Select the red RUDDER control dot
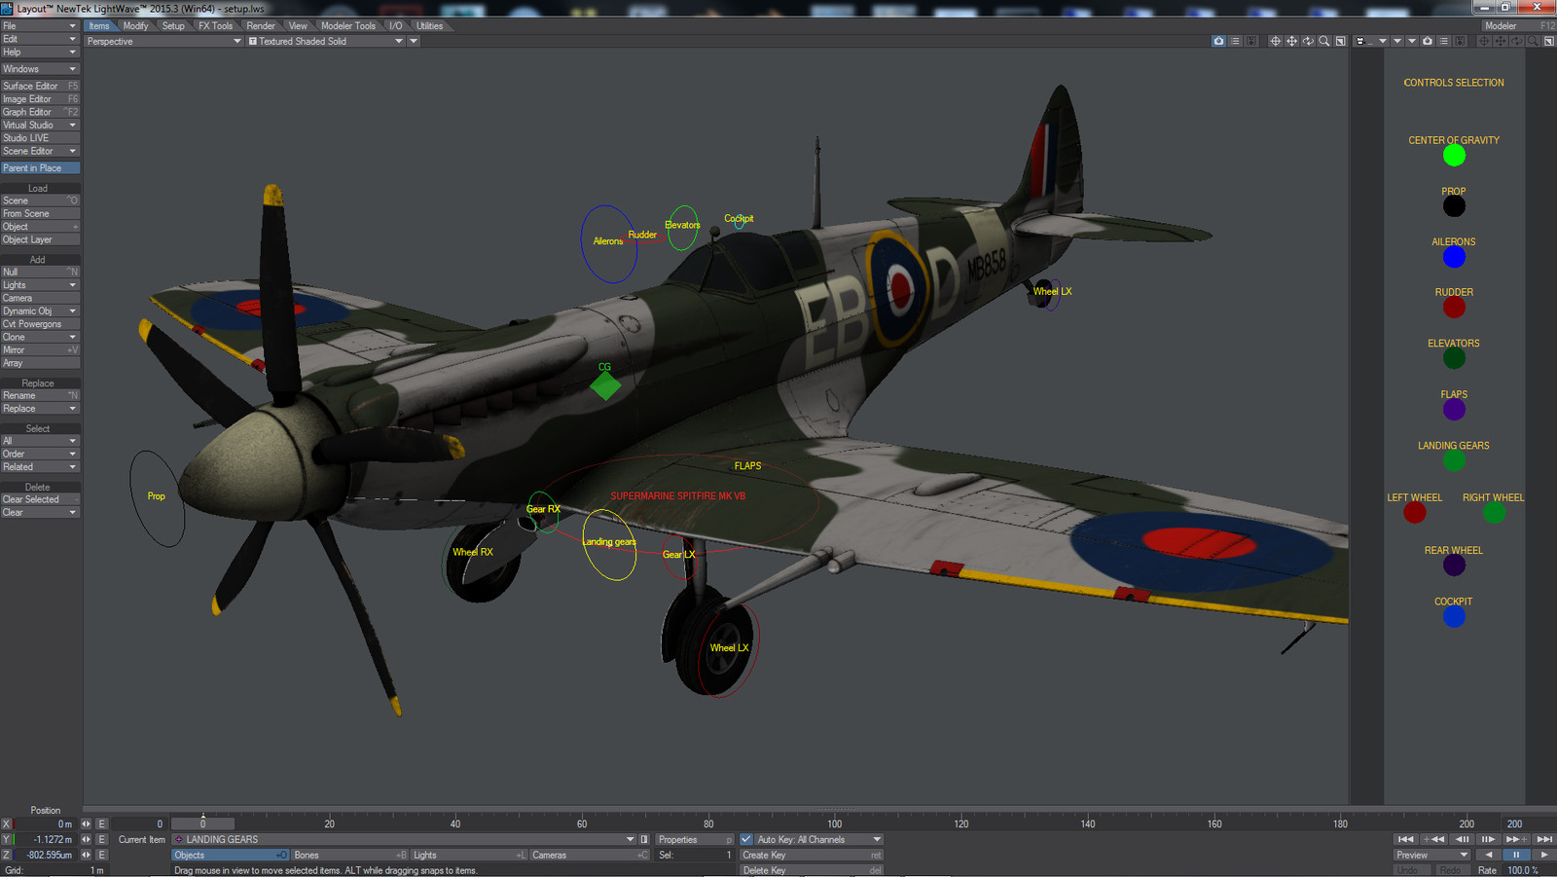 [1454, 308]
